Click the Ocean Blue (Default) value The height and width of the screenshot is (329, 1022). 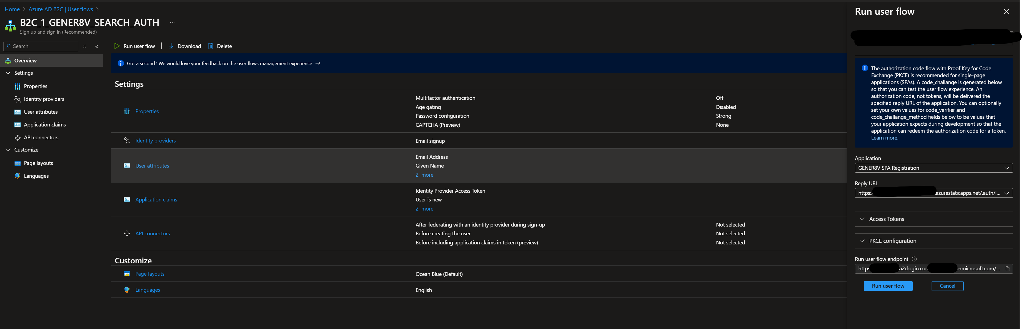click(439, 274)
